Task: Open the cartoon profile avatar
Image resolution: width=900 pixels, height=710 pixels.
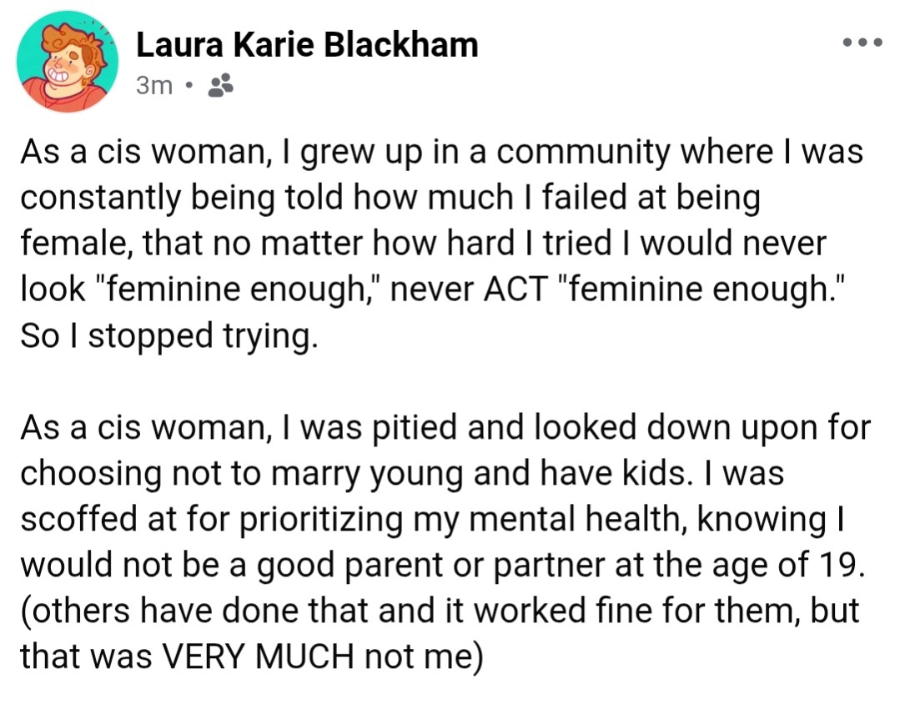Action: point(67,61)
